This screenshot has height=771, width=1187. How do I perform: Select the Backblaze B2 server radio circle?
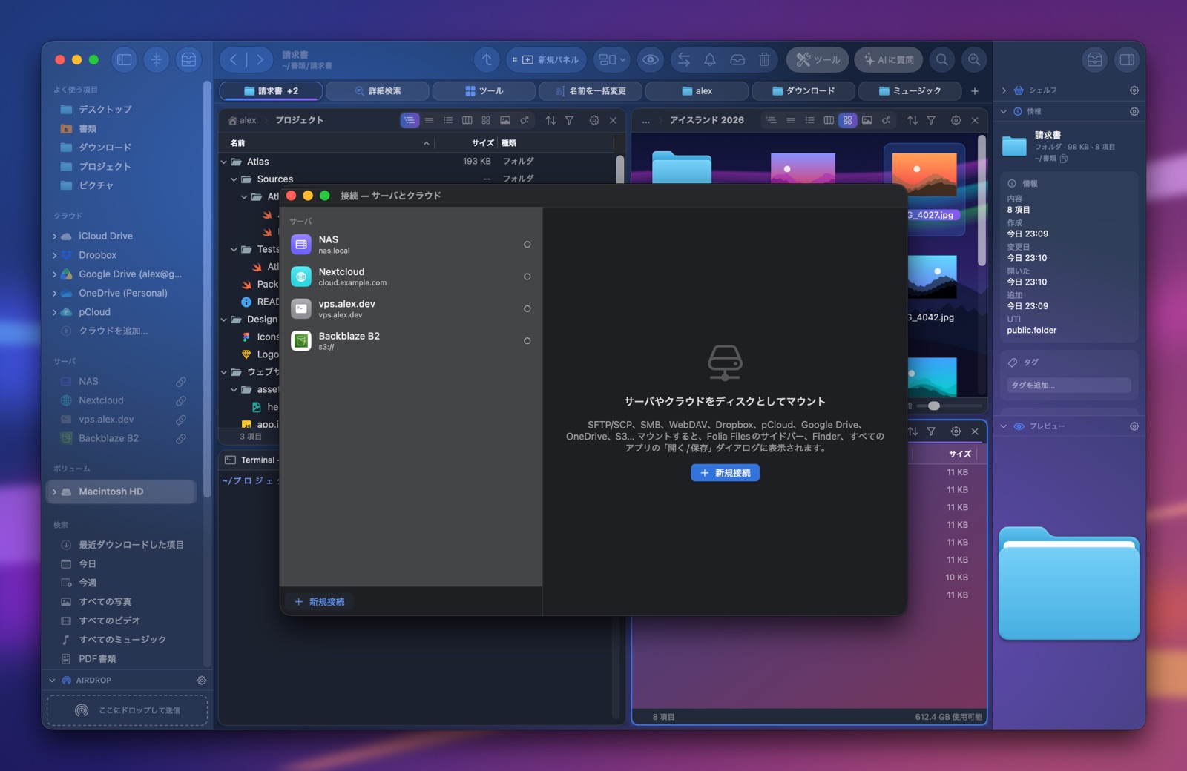pyautogui.click(x=527, y=341)
